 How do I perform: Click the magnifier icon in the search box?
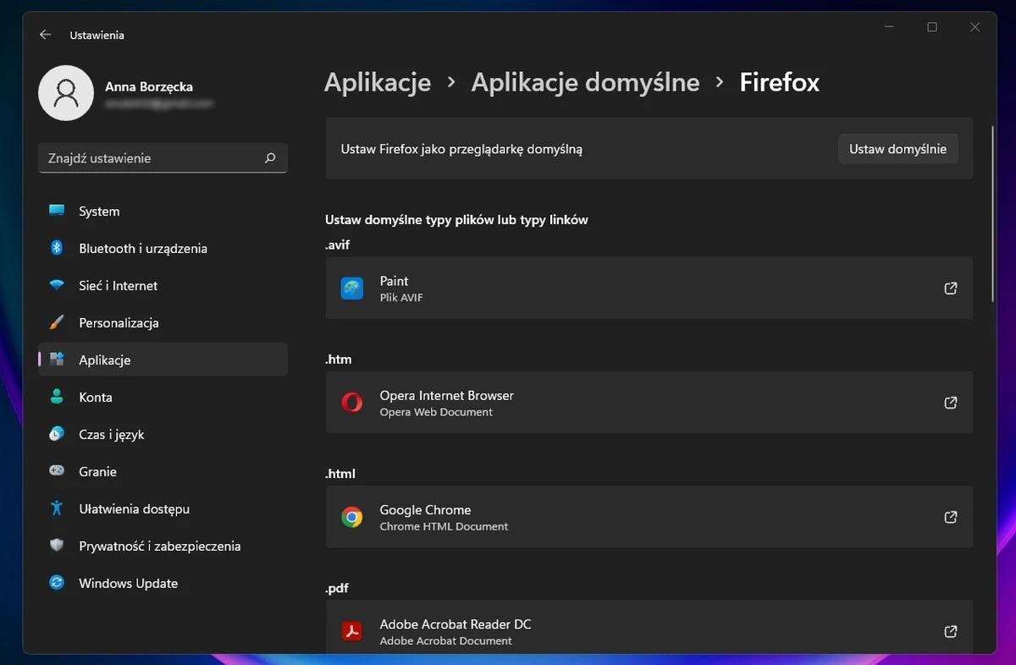pos(270,158)
